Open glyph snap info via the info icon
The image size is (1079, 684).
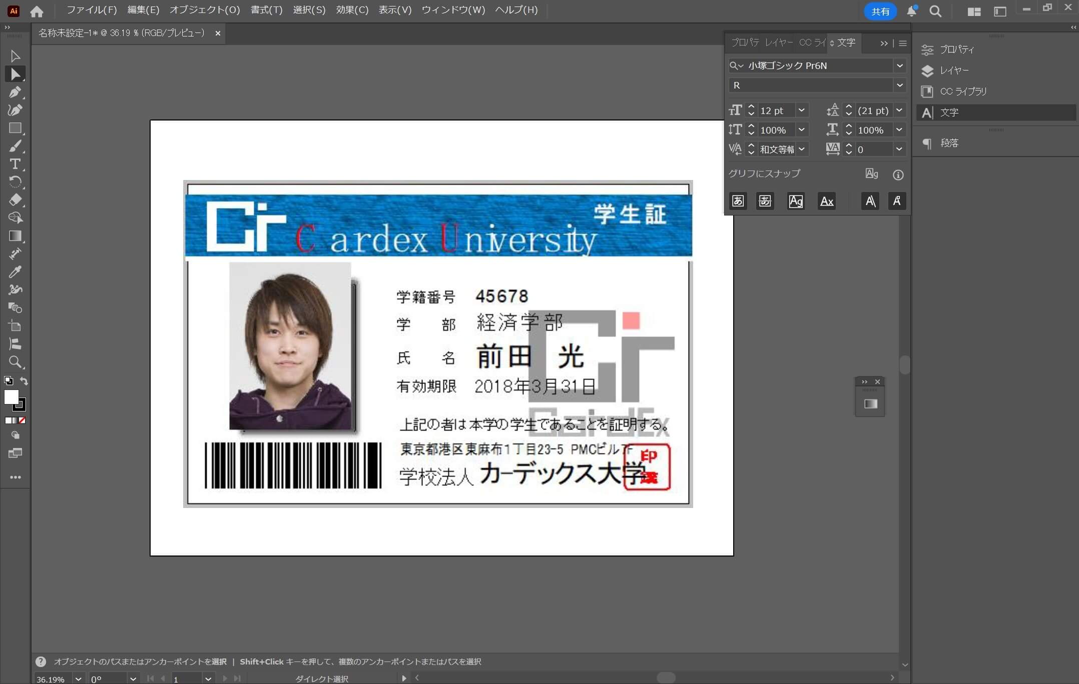tap(898, 174)
